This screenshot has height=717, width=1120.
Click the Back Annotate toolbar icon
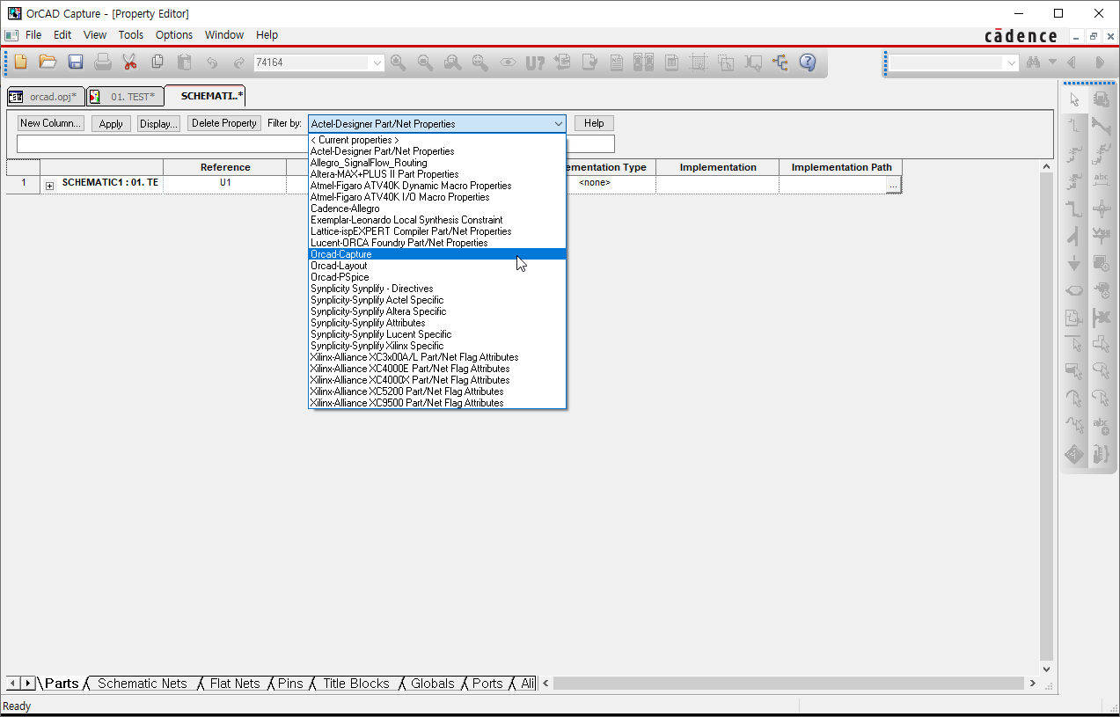[562, 62]
